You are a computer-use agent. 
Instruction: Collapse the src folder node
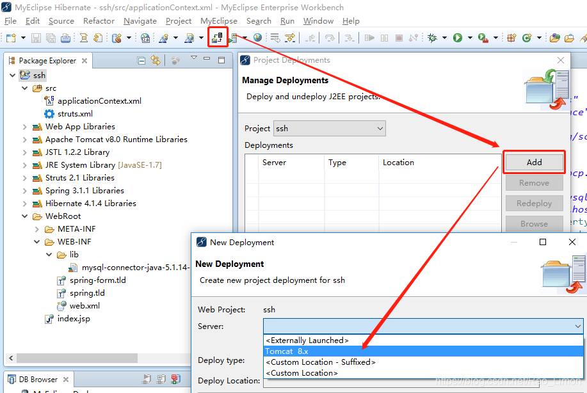[x=25, y=88]
